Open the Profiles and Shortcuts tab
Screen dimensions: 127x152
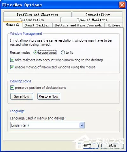coord(37,14)
